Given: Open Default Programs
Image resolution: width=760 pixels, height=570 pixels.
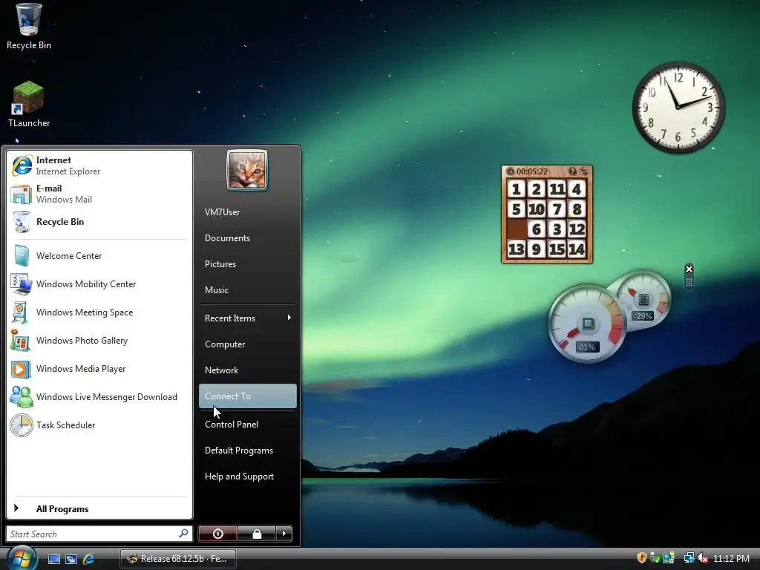Looking at the screenshot, I should pyautogui.click(x=248, y=451).
